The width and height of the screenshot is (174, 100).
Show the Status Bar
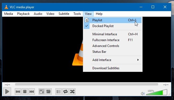coord(113,52)
